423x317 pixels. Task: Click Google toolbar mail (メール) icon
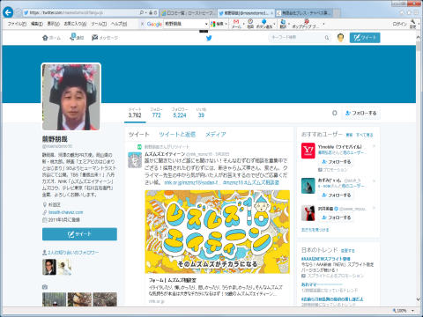(x=236, y=24)
